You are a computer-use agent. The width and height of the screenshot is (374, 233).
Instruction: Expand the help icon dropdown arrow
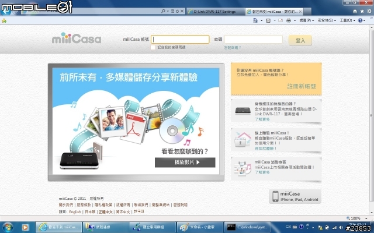tap(364, 20)
